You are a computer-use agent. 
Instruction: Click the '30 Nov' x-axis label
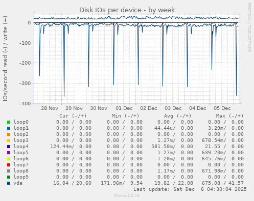click(99, 108)
